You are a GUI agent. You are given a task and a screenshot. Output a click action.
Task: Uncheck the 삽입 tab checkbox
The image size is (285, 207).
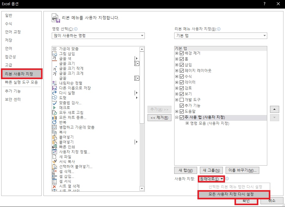(x=182, y=65)
